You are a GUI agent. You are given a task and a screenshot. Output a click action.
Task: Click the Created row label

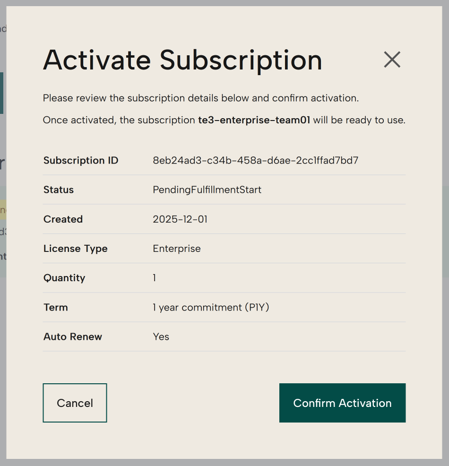point(63,219)
